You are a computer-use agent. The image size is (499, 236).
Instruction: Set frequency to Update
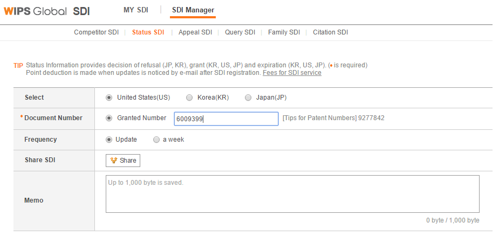click(x=110, y=140)
